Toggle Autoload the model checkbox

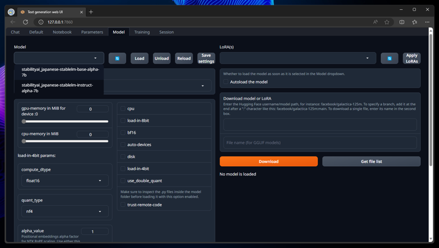(x=226, y=82)
